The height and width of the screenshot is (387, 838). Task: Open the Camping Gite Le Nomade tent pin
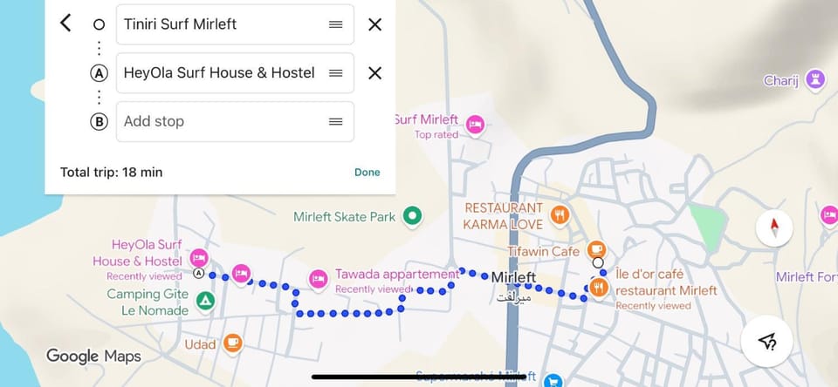coord(203,302)
